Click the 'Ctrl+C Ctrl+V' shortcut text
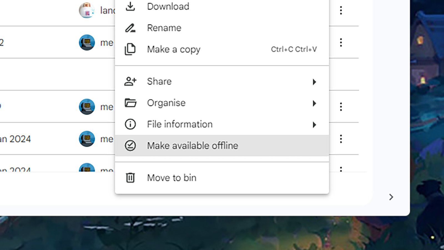This screenshot has width=444, height=250. [294, 49]
